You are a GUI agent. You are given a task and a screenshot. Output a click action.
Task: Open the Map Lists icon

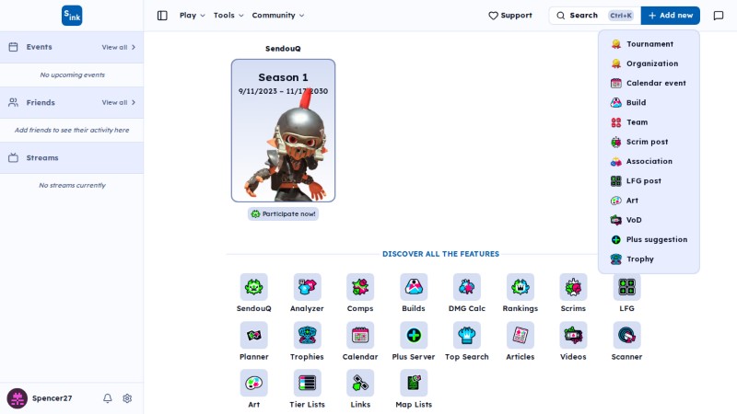tap(414, 383)
